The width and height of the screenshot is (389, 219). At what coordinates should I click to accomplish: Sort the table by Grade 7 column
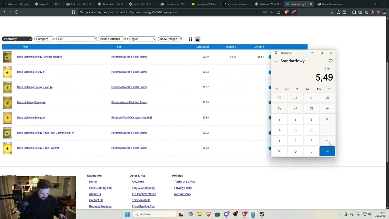pos(231,47)
